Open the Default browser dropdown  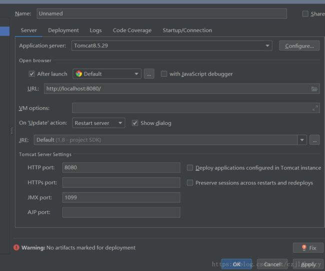point(107,74)
